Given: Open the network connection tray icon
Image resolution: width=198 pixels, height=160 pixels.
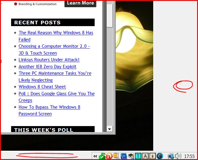Looking at the screenshot, I should [x=171, y=156].
